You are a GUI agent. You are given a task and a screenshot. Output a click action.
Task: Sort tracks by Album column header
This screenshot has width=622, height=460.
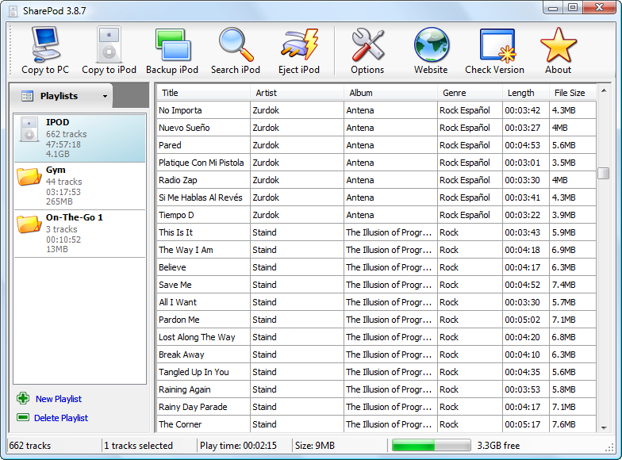coord(390,93)
